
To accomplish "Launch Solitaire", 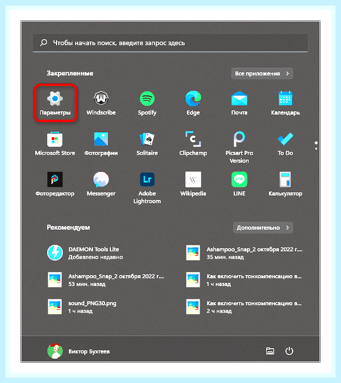I will click(x=147, y=143).
